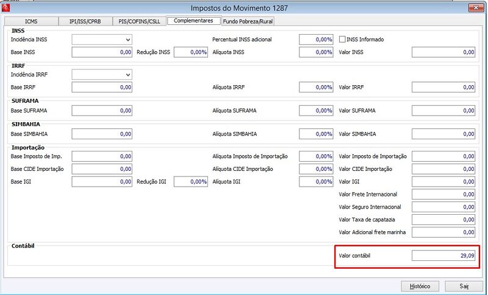Focus the Base INSS field
The width and height of the screenshot is (488, 295).
pos(102,52)
